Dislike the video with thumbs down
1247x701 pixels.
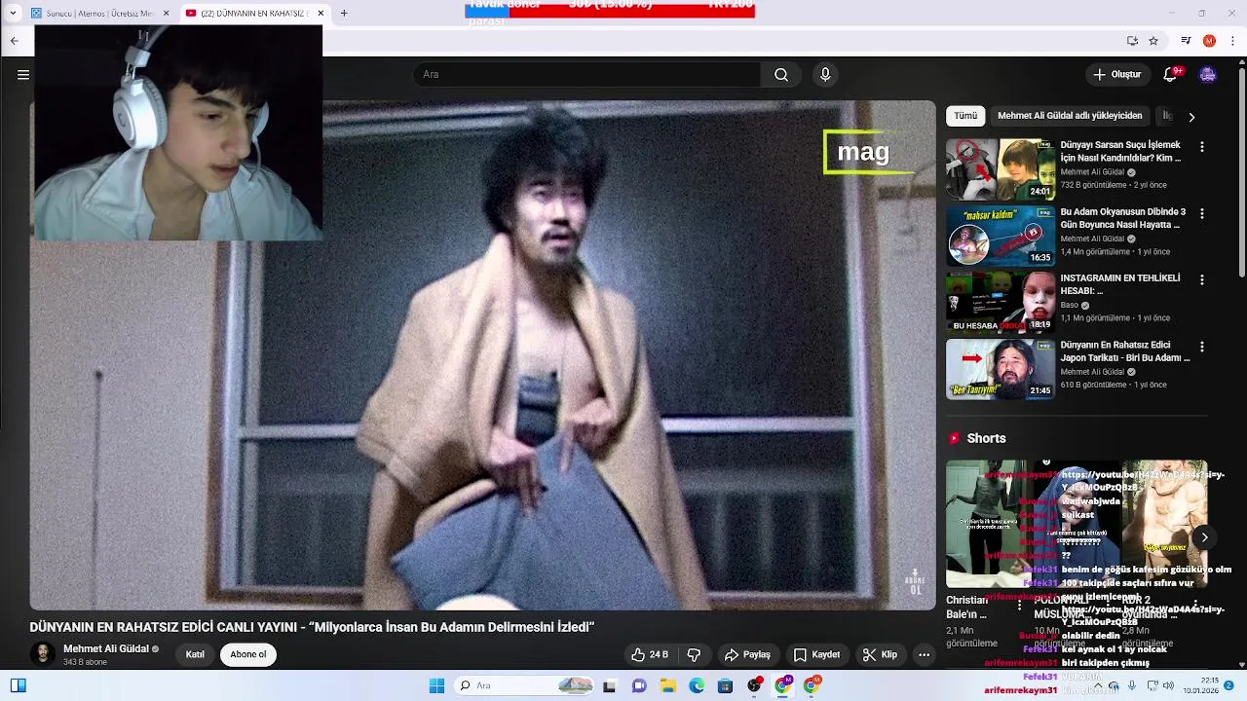694,655
